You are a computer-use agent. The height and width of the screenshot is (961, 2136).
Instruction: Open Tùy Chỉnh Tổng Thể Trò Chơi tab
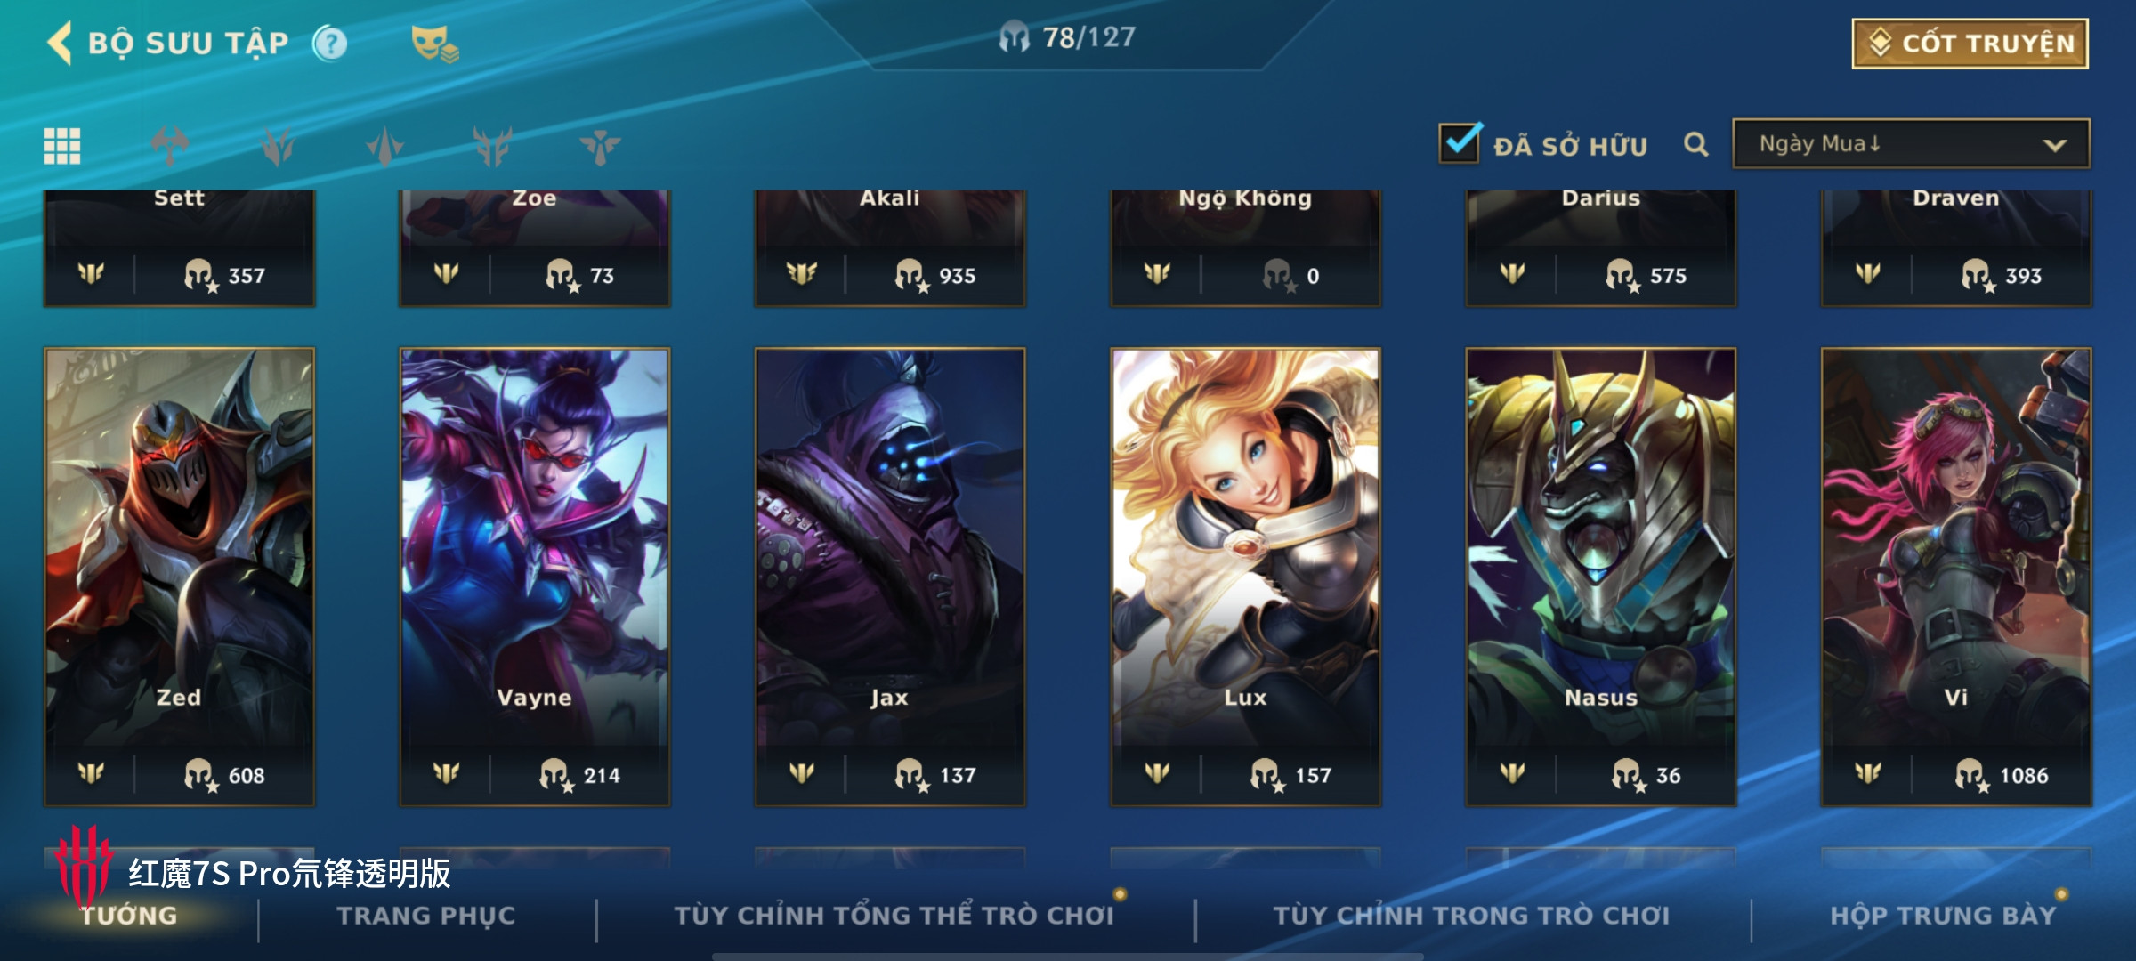click(894, 916)
